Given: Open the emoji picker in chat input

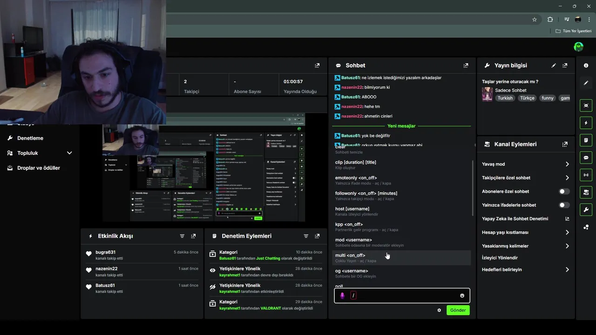Looking at the screenshot, I should 462,295.
